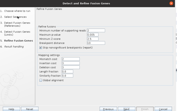Screen dimensions: 177x111
Task: Enable the Global alignment checkbox
Action: tap(41, 80)
